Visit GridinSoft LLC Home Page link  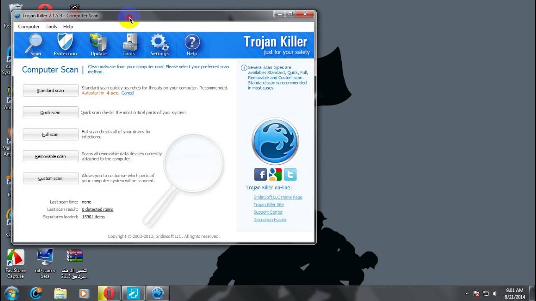(x=278, y=197)
